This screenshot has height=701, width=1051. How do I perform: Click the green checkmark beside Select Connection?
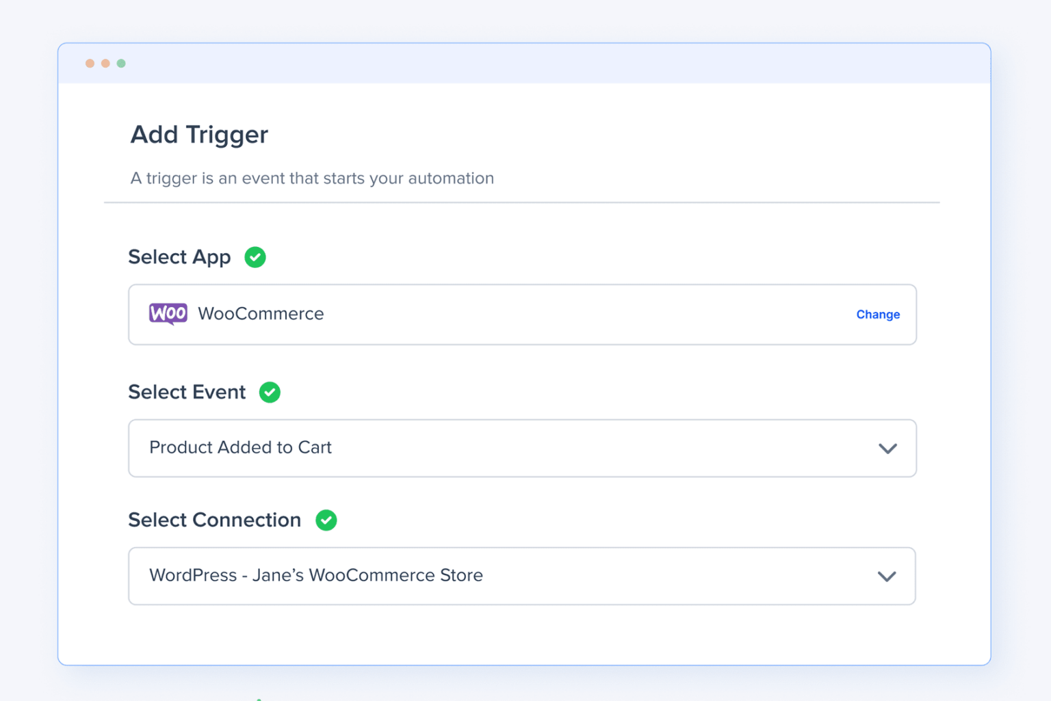[x=326, y=520]
